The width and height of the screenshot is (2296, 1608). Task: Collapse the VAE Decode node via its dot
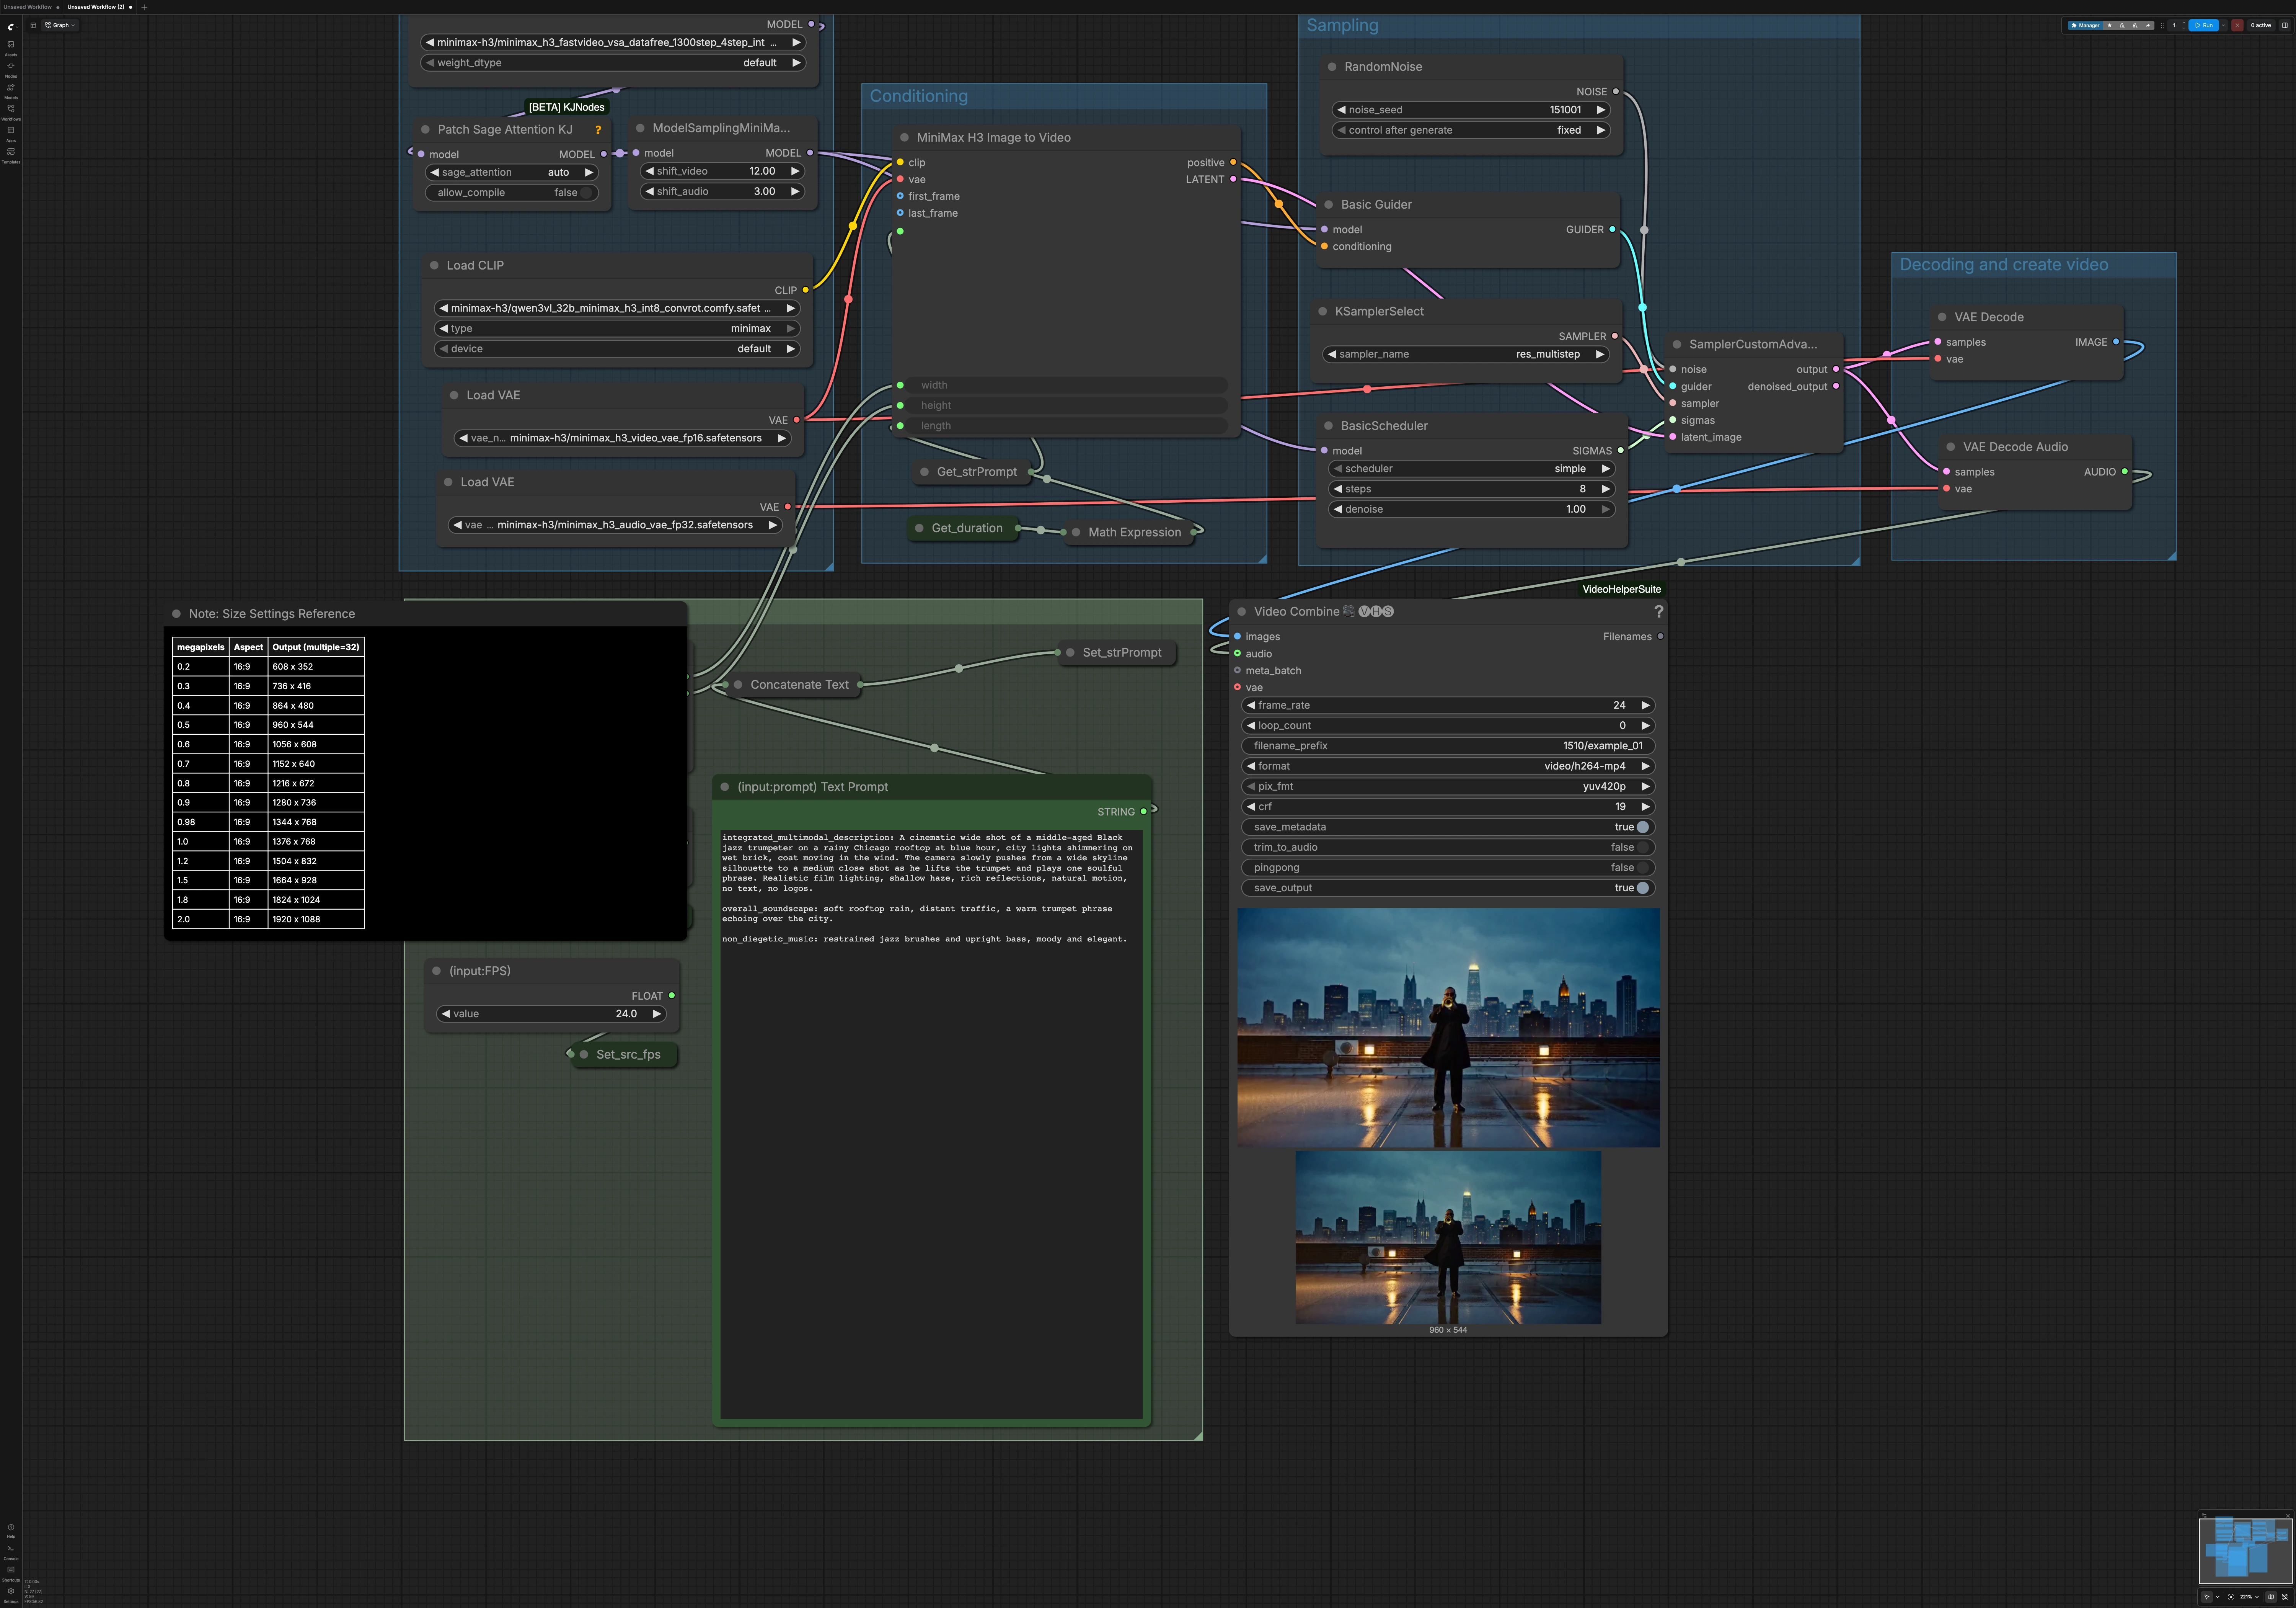tap(1942, 317)
